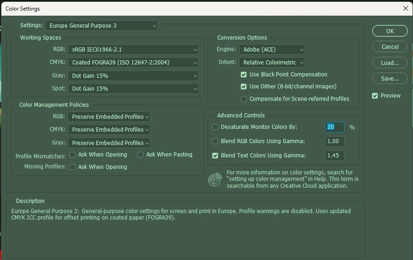Click the Color Settings title text
The width and height of the screenshot is (413, 260).
[23, 9]
